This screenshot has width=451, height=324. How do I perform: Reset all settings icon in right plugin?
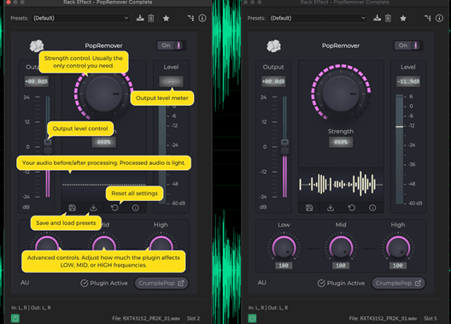351,208
